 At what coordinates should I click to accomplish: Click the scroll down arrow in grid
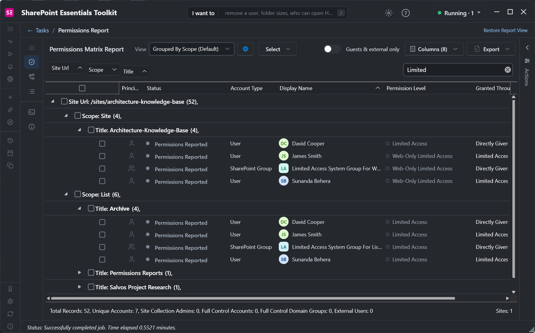[x=514, y=292]
